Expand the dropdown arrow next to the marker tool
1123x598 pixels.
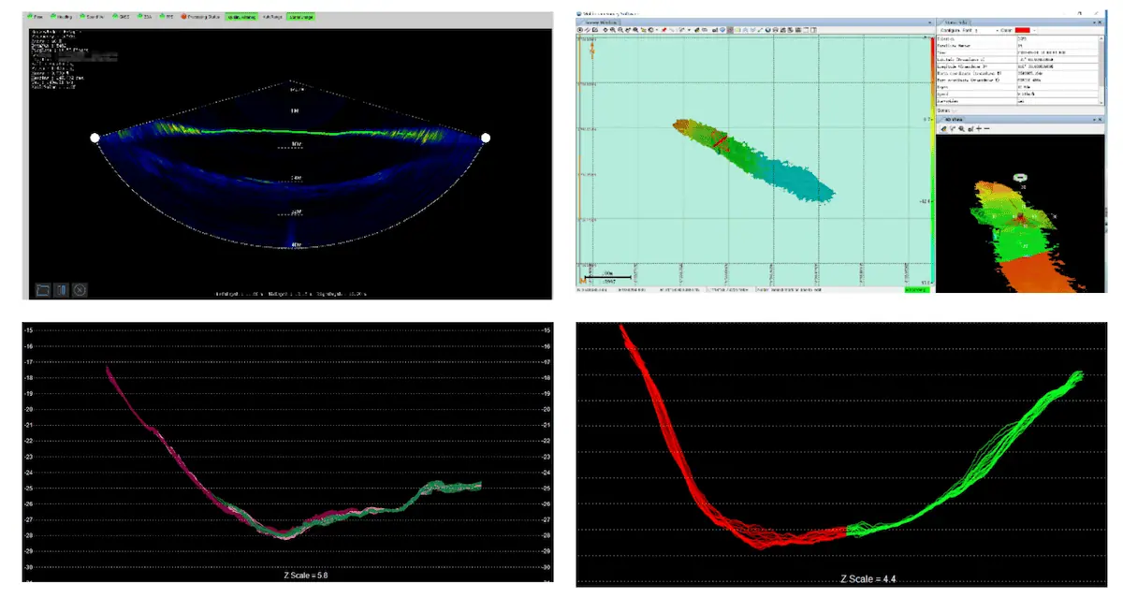(x=689, y=30)
